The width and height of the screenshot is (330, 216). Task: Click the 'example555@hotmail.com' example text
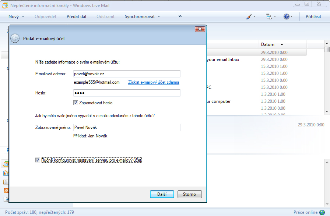tap(96, 82)
